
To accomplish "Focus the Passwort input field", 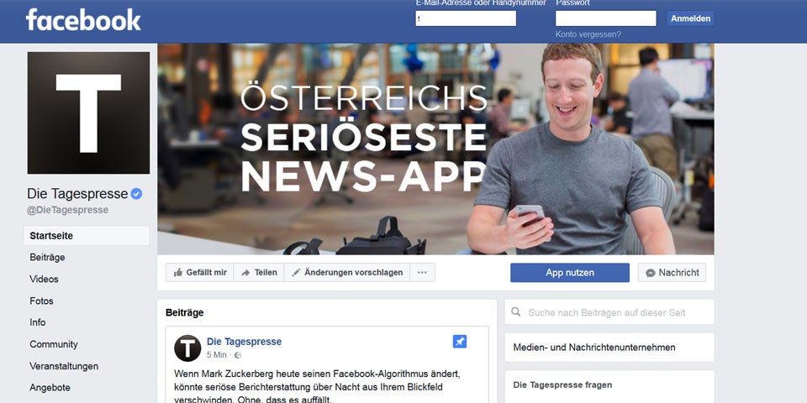I will click(x=606, y=18).
